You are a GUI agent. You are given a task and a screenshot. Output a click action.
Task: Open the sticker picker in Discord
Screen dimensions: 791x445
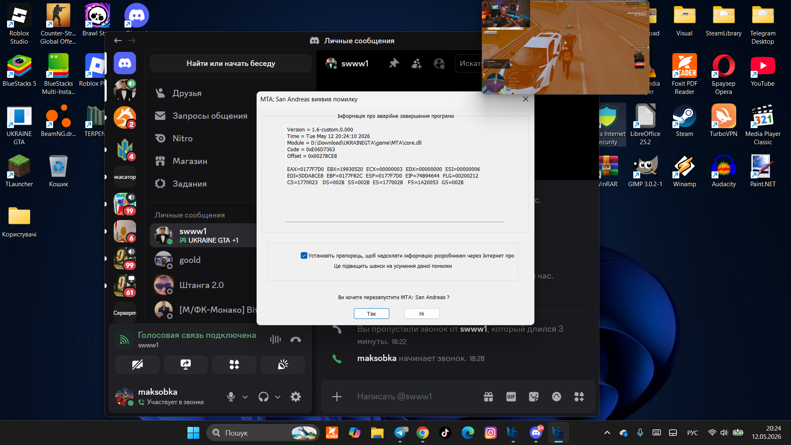pos(534,396)
